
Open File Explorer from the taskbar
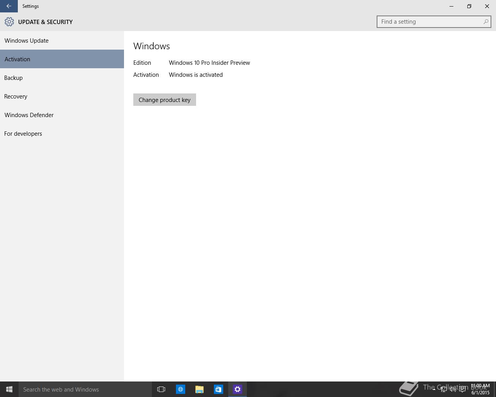pyautogui.click(x=200, y=389)
